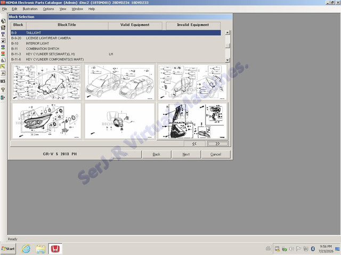Click the taskbar clock showing 9:56 PM
The width and height of the screenshot is (341, 255).
[326, 249]
